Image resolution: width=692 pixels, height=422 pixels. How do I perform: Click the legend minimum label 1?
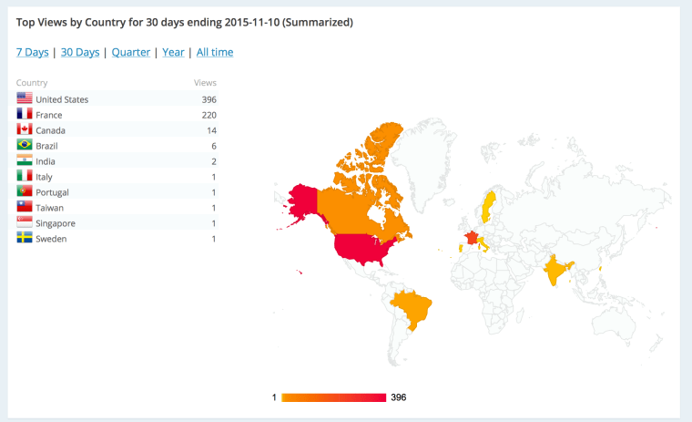tap(274, 397)
